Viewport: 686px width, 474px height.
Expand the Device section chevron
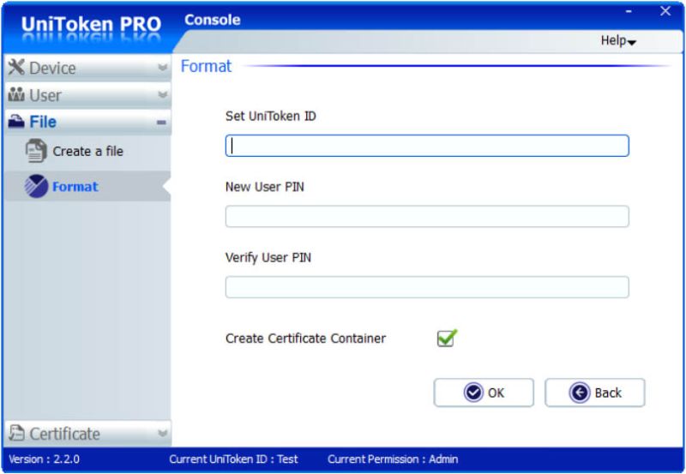pos(162,68)
